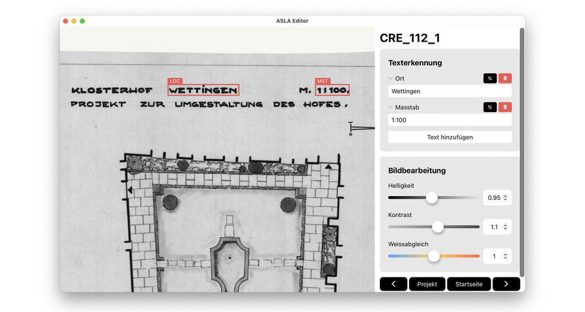585x312 pixels.
Task: Click the Masstab text field containing 1:100
Action: pyautogui.click(x=449, y=121)
